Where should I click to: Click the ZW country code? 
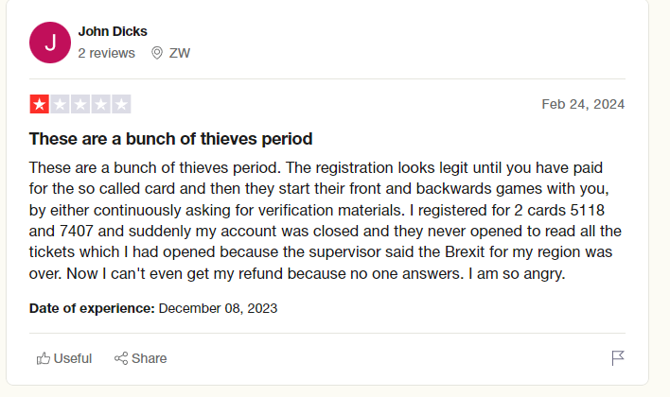tap(180, 53)
